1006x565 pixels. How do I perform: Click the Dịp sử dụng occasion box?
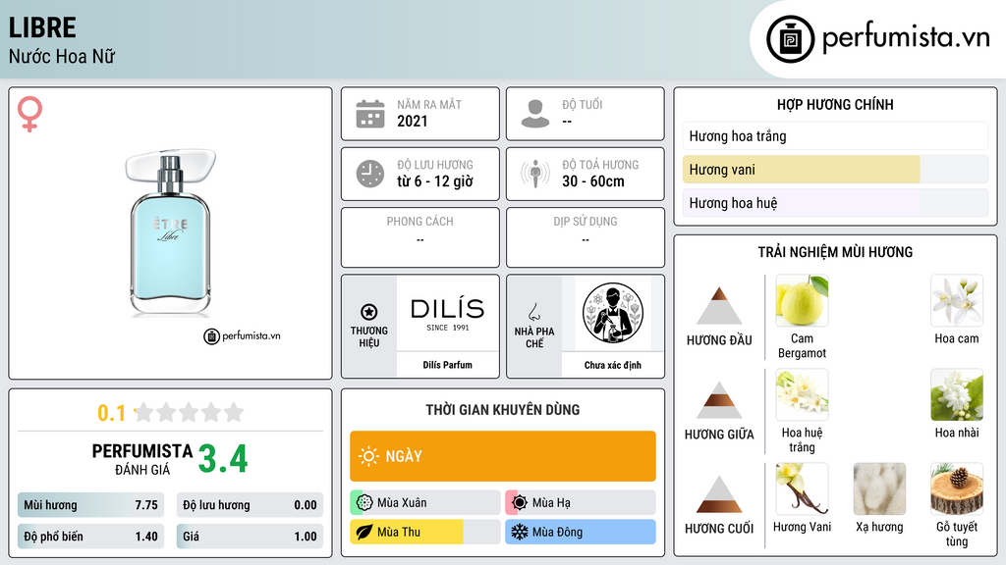tap(586, 237)
